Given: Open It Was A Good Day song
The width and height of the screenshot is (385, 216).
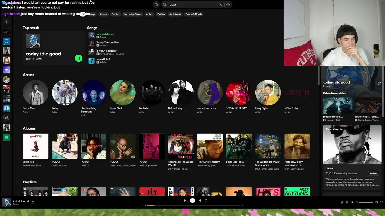Looking at the screenshot, I should pyautogui.click(x=106, y=51).
